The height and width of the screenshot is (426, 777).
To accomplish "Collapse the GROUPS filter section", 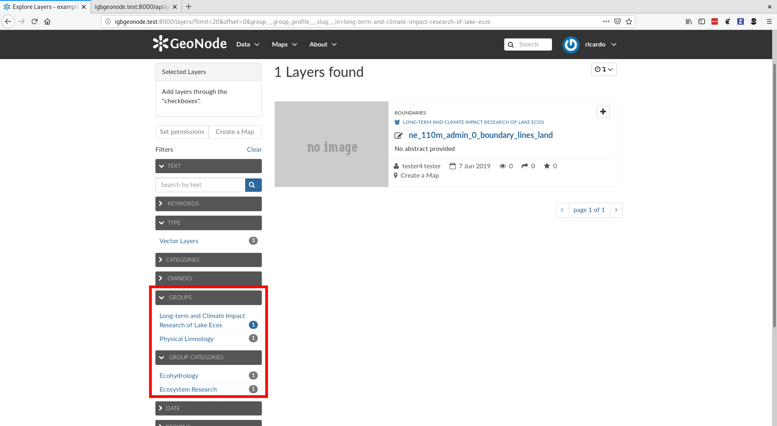I will [208, 297].
